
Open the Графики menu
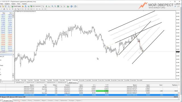(7, 4)
